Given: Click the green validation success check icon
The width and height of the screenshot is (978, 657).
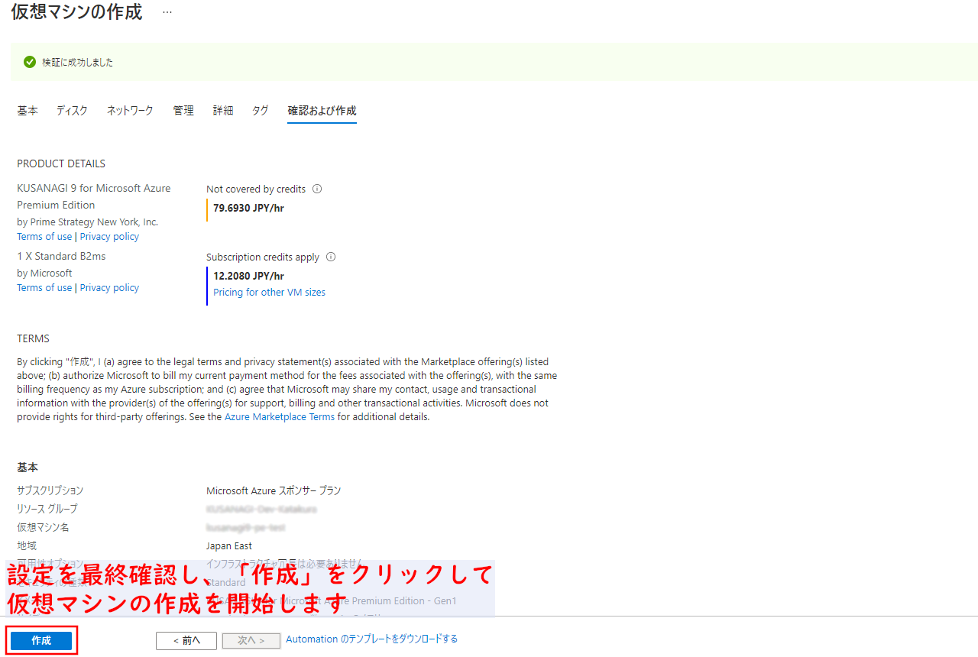Looking at the screenshot, I should point(30,62).
